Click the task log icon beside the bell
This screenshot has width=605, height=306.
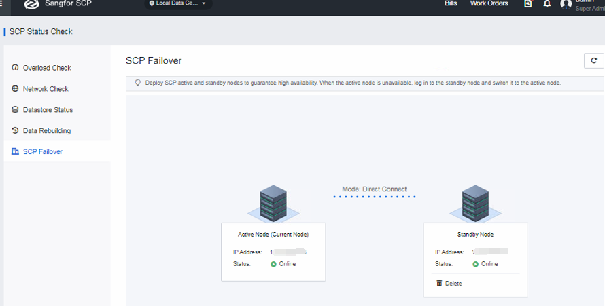pos(528,4)
